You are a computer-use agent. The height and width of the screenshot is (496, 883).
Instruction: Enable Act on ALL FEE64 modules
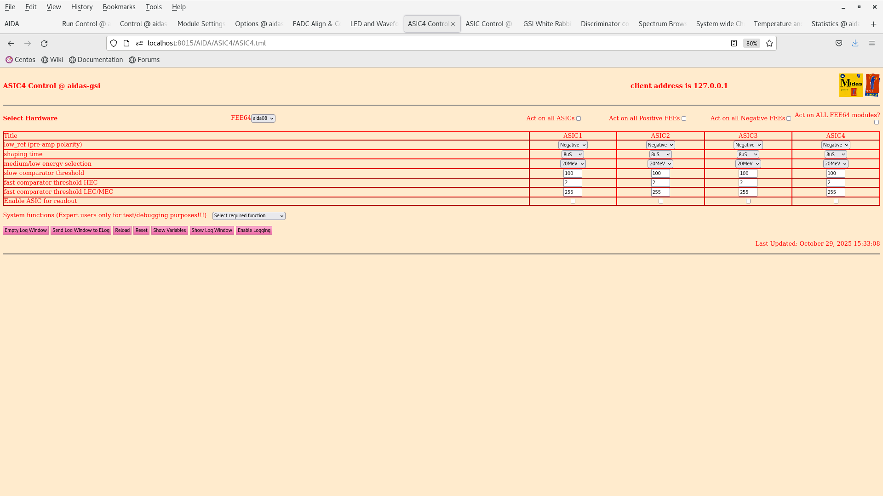tap(877, 122)
